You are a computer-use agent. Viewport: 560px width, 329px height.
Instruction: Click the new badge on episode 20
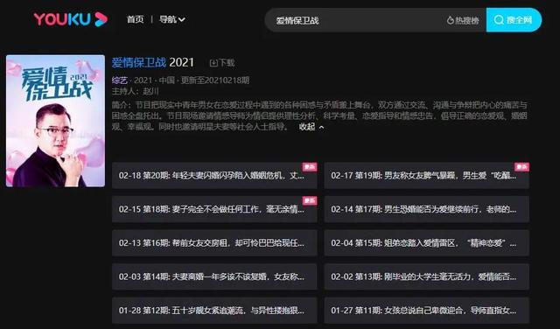(310, 167)
